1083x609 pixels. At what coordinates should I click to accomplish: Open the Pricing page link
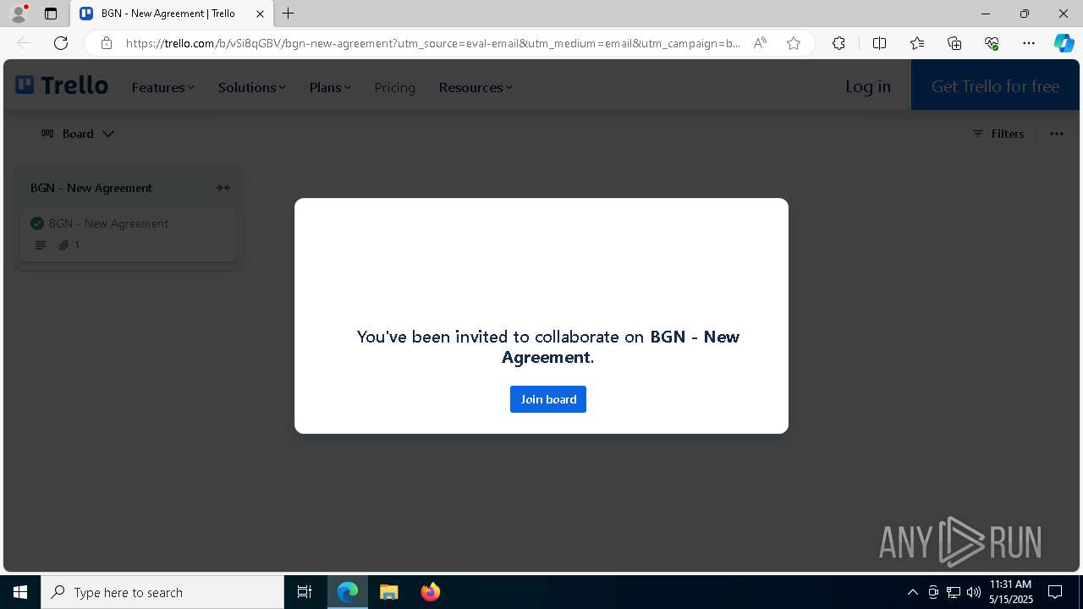[394, 87]
